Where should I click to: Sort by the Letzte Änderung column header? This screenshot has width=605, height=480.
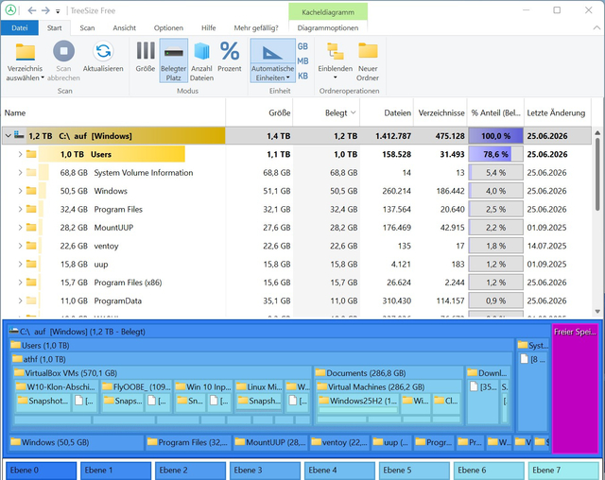(558, 113)
